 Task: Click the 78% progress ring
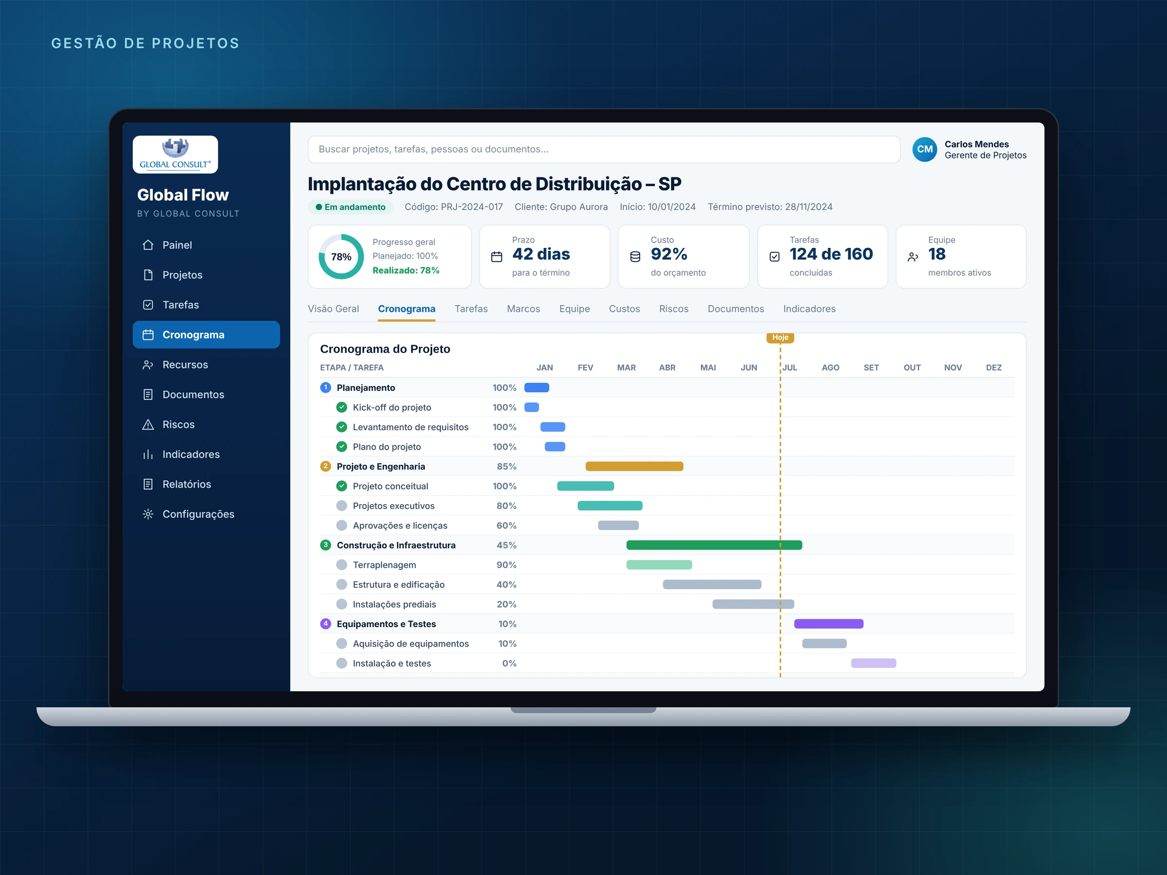pyautogui.click(x=341, y=257)
